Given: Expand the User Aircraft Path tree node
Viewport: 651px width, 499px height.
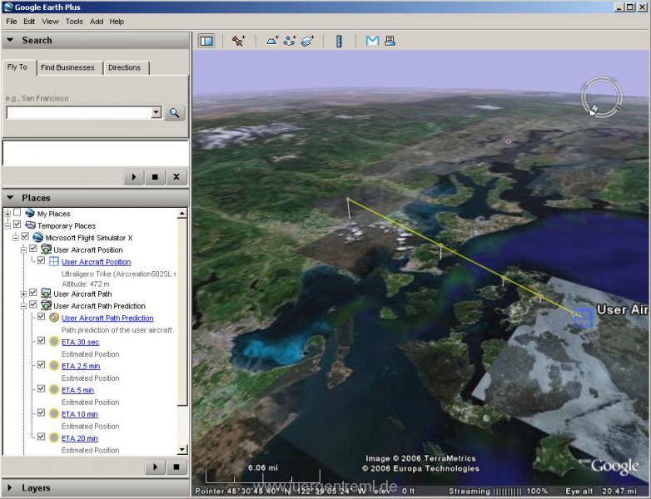Looking at the screenshot, I should [23, 294].
